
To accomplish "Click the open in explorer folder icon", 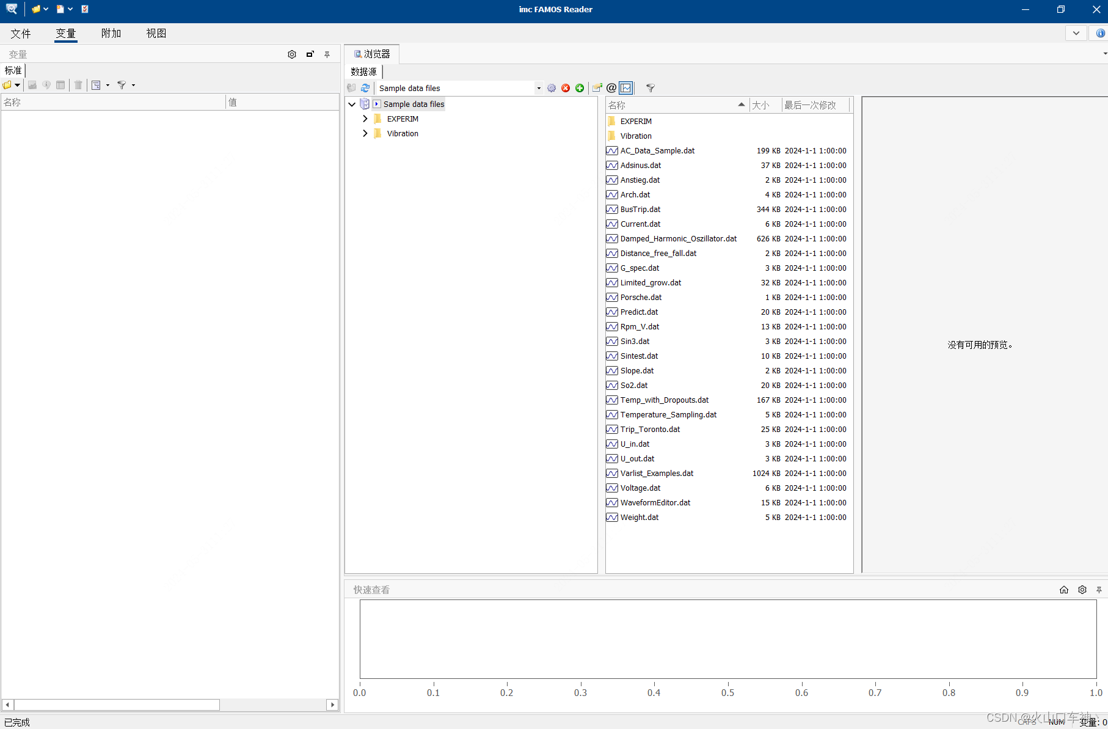I will pyautogui.click(x=597, y=88).
